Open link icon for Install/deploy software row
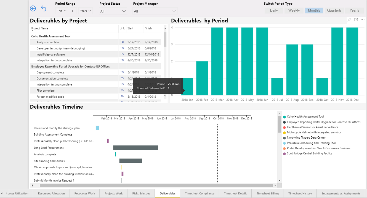Screen dimensions: 367x198 tap(122, 54)
